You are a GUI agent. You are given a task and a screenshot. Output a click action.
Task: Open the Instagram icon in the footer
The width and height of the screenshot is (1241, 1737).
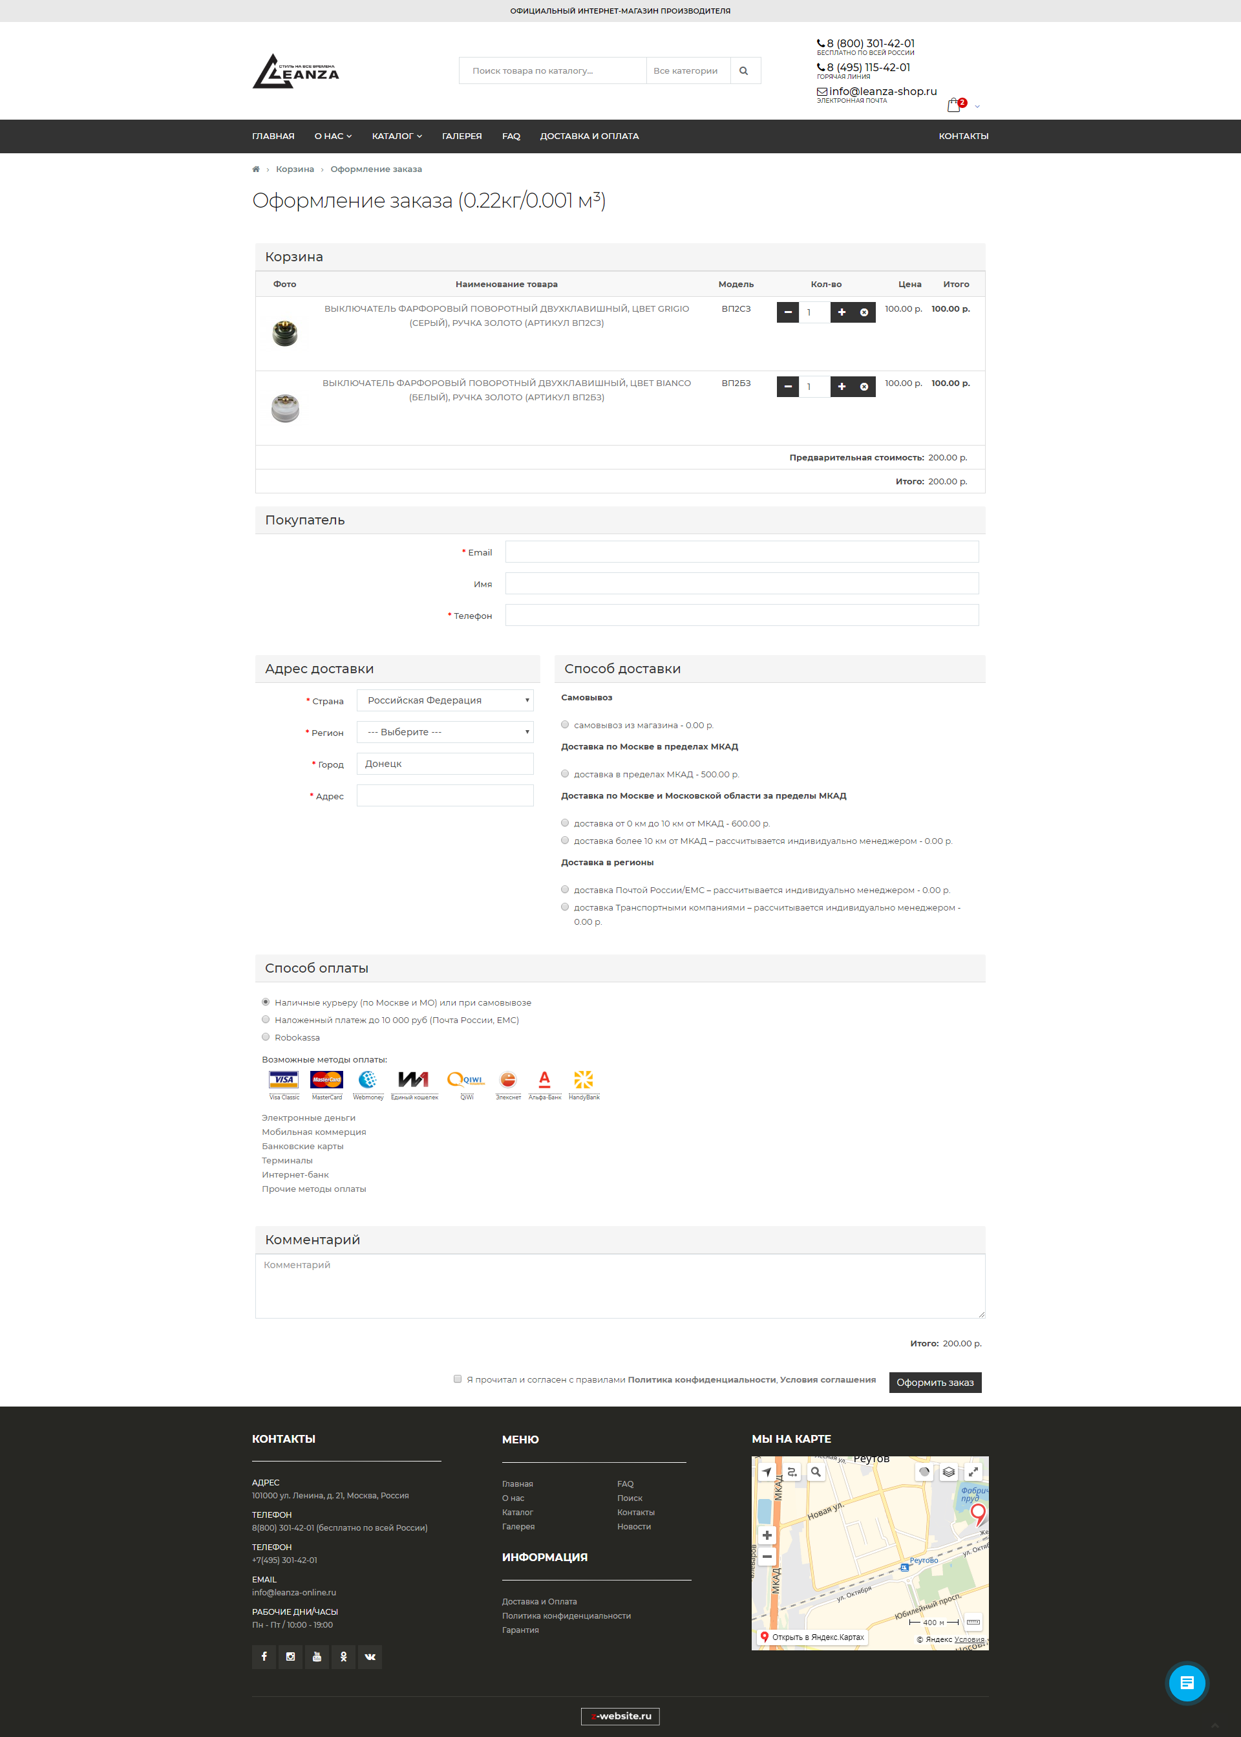pyautogui.click(x=290, y=1657)
